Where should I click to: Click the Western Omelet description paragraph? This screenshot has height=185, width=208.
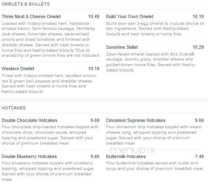tap(49, 83)
